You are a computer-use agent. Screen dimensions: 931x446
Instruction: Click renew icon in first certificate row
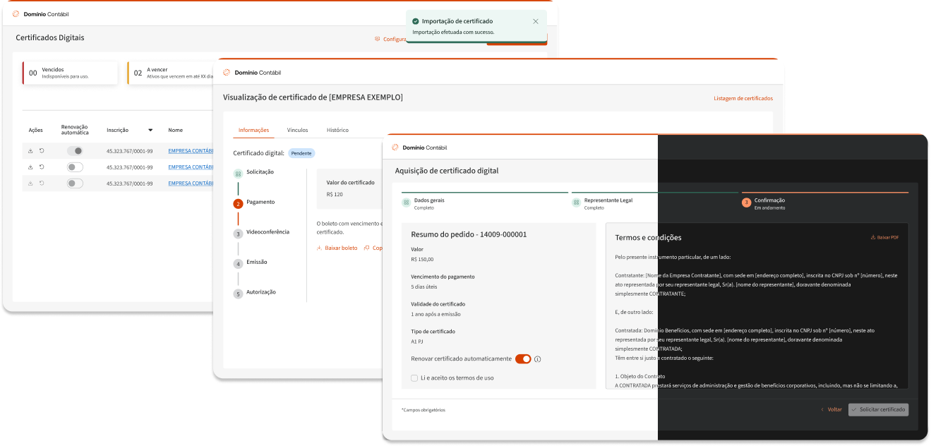pos(42,150)
